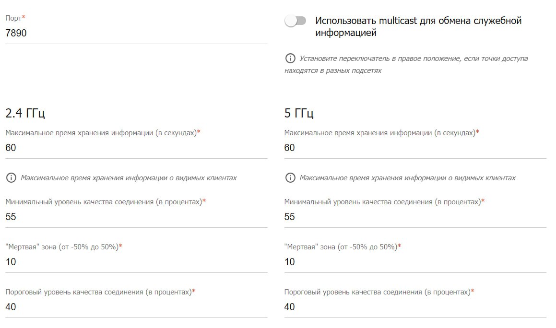Click the "Порт" field label
This screenshot has height=328, width=556.
coord(14,18)
